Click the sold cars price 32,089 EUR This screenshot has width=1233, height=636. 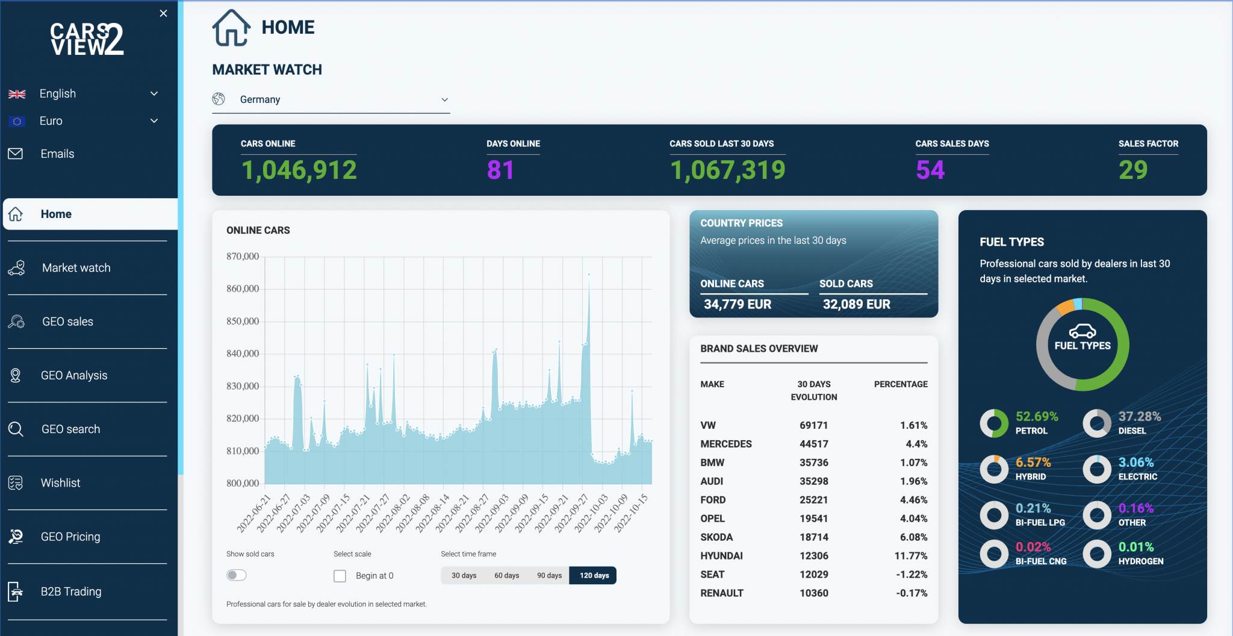[x=856, y=304]
